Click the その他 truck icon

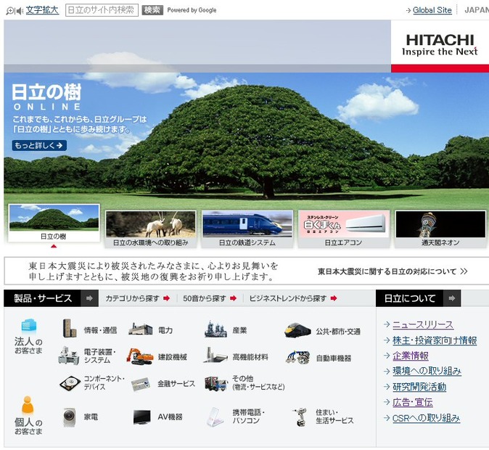coord(215,383)
